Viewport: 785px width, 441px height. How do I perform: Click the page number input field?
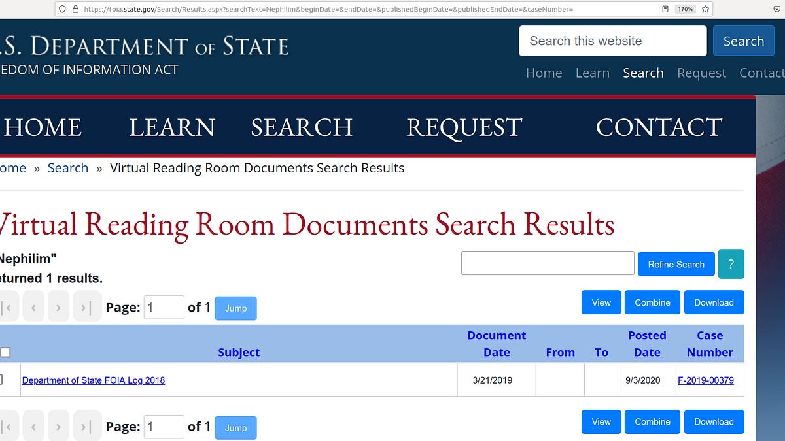click(164, 307)
